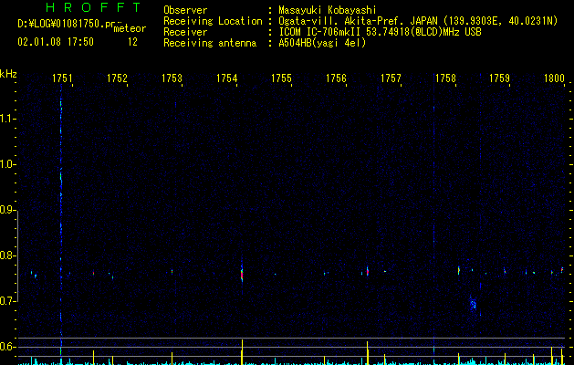Click the HROFFT title text

coord(93,7)
